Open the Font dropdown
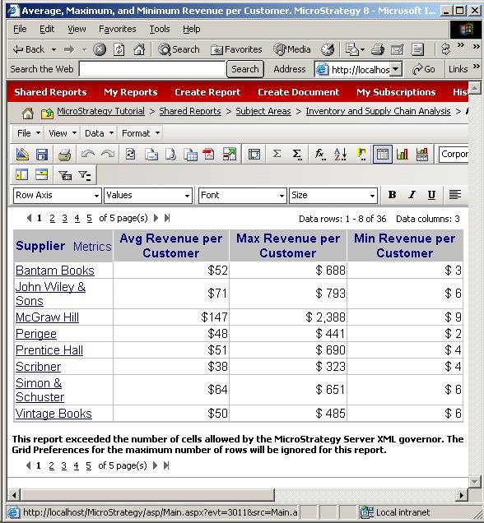This screenshot has height=523, width=484. [242, 196]
